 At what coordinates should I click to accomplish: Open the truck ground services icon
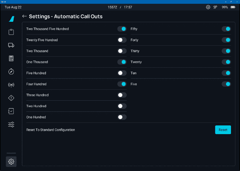11,45
